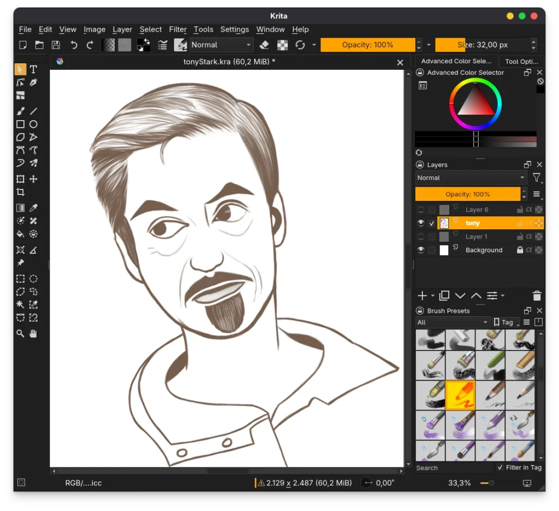Select the Calligraphy tool
The width and height of the screenshot is (559, 511).
coord(33,82)
